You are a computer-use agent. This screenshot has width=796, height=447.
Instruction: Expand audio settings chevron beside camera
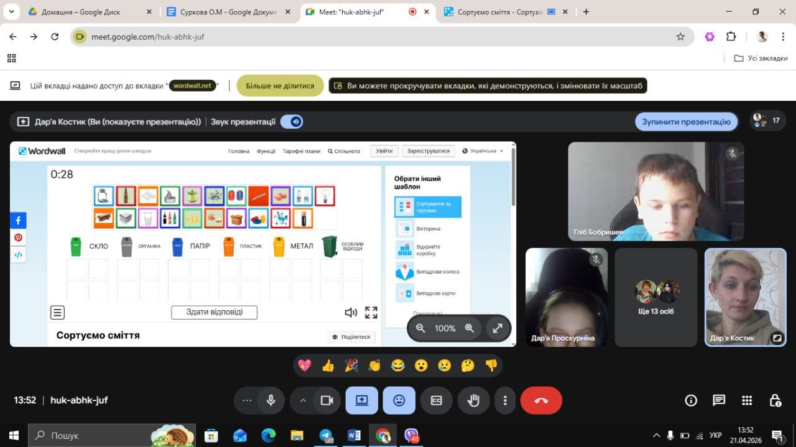[303, 400]
